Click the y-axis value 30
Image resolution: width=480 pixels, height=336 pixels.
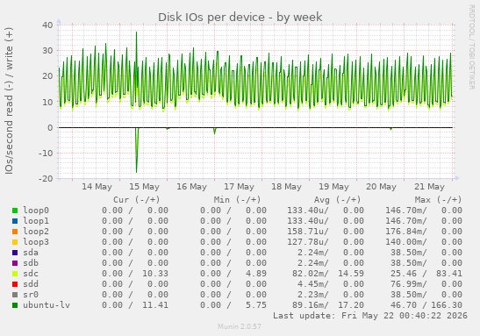[x=47, y=51]
